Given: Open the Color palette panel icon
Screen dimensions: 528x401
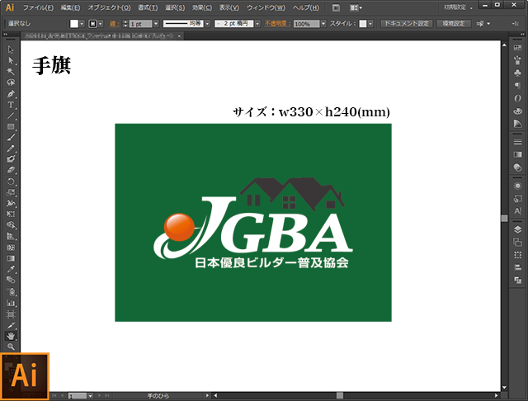Looking at the screenshot, I should pyautogui.click(x=517, y=111).
